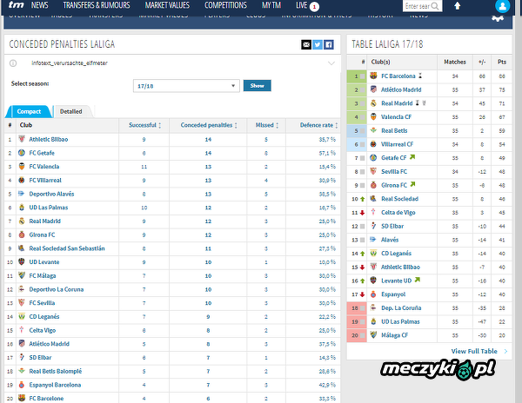Image resolution: width=522 pixels, height=403 pixels.
Task: Expand the infotext section chevron
Action: [x=331, y=63]
